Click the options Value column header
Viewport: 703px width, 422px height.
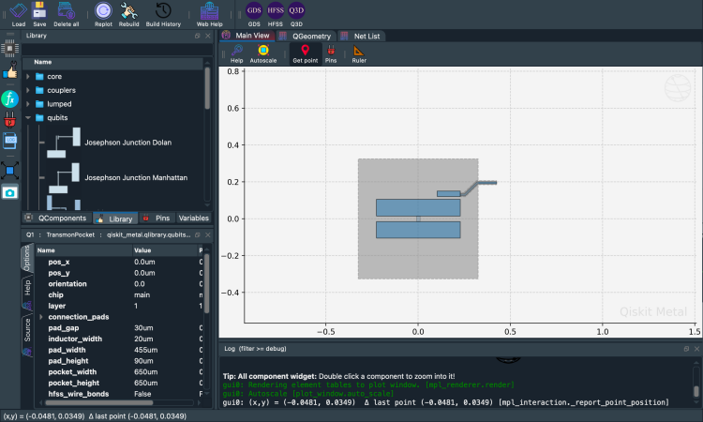coord(164,250)
